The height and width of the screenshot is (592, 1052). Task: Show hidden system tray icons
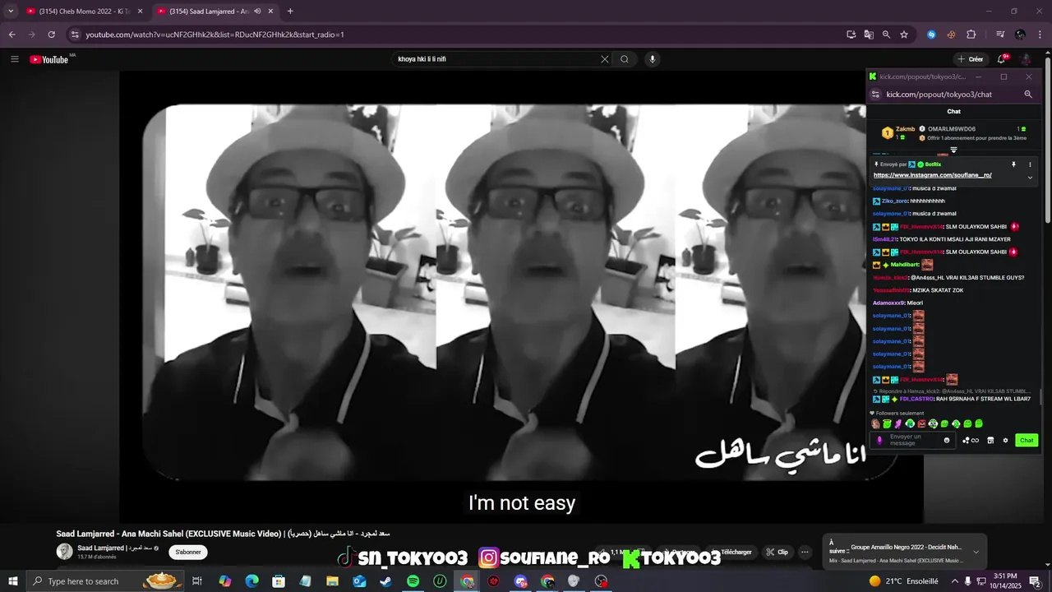pos(953,581)
